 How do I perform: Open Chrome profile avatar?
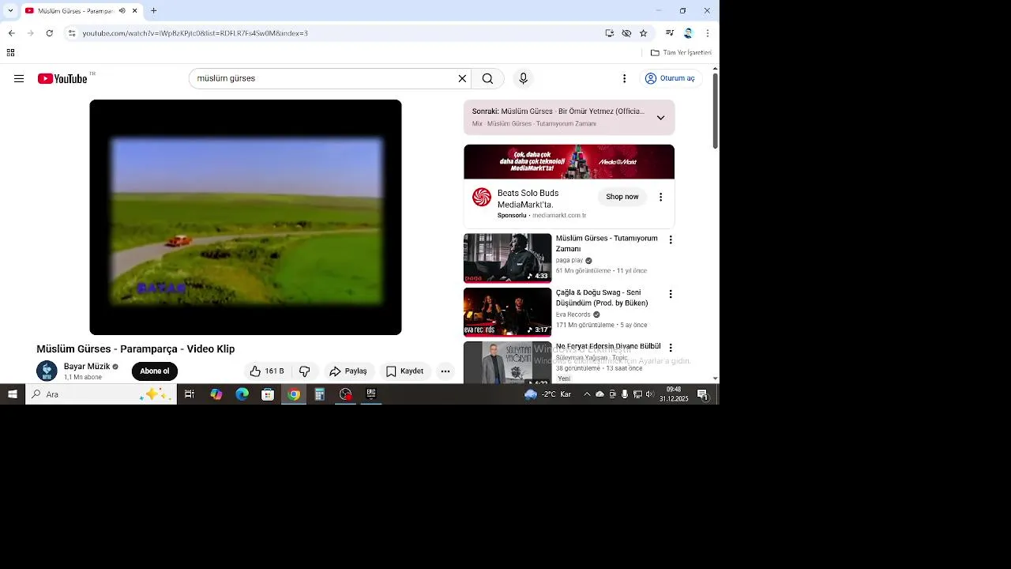[689, 33]
